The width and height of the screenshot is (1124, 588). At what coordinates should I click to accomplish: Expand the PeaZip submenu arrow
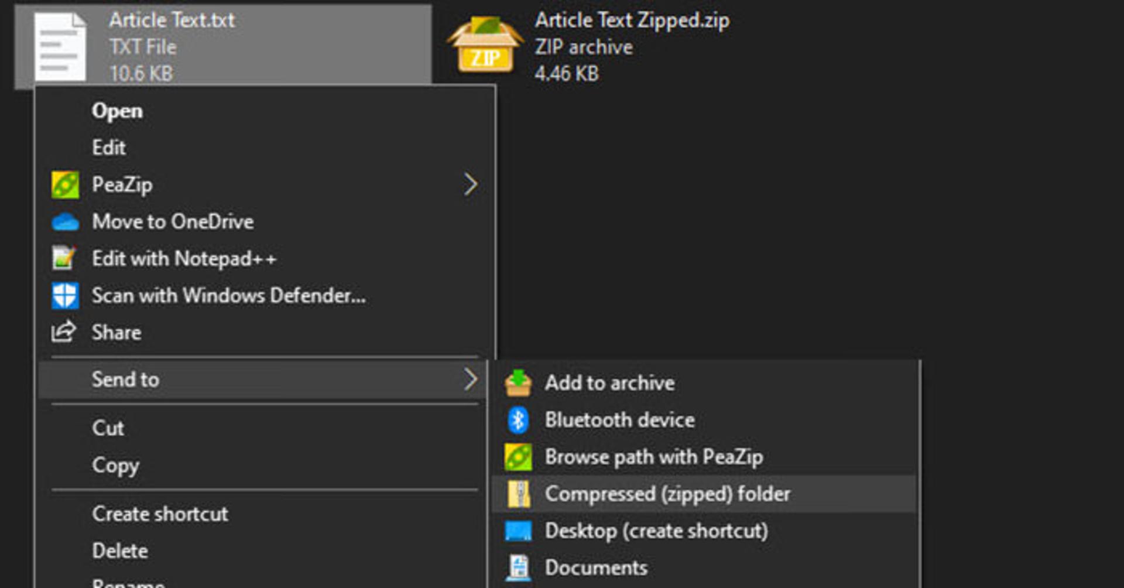pyautogui.click(x=471, y=185)
